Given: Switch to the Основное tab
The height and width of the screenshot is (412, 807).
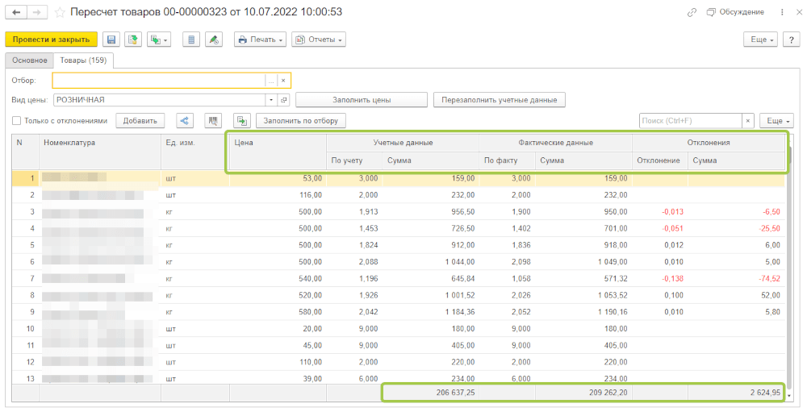Looking at the screenshot, I should (29, 60).
